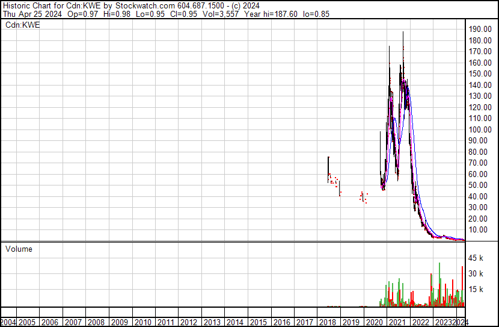Select the 100.00 price axis label
The width and height of the screenshot is (499, 327).
(480, 129)
